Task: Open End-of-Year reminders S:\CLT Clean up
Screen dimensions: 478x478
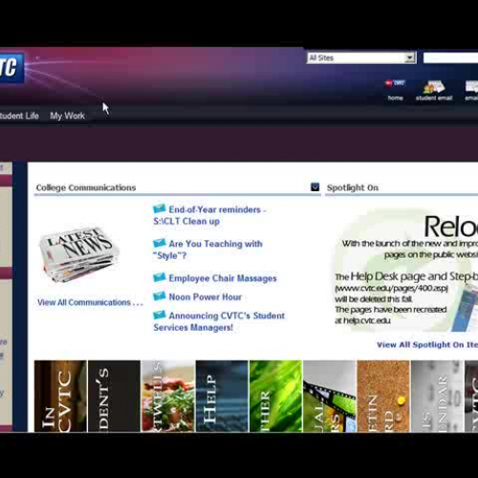Action: [209, 215]
